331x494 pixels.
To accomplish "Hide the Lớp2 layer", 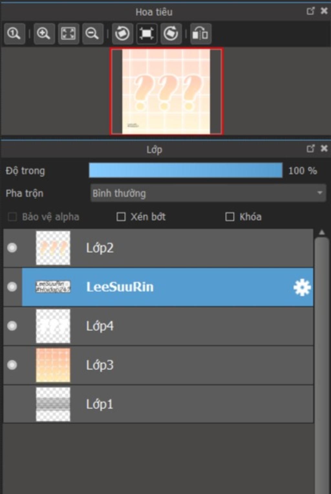I will click(x=12, y=248).
